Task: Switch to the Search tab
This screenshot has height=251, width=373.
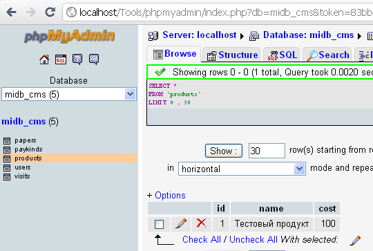Action: (x=328, y=55)
